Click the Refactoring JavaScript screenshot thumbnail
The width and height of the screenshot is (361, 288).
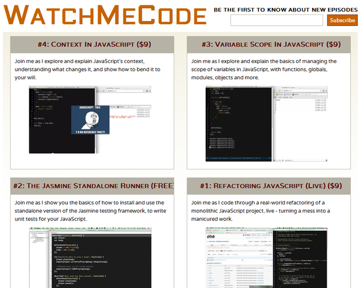pos(267,257)
